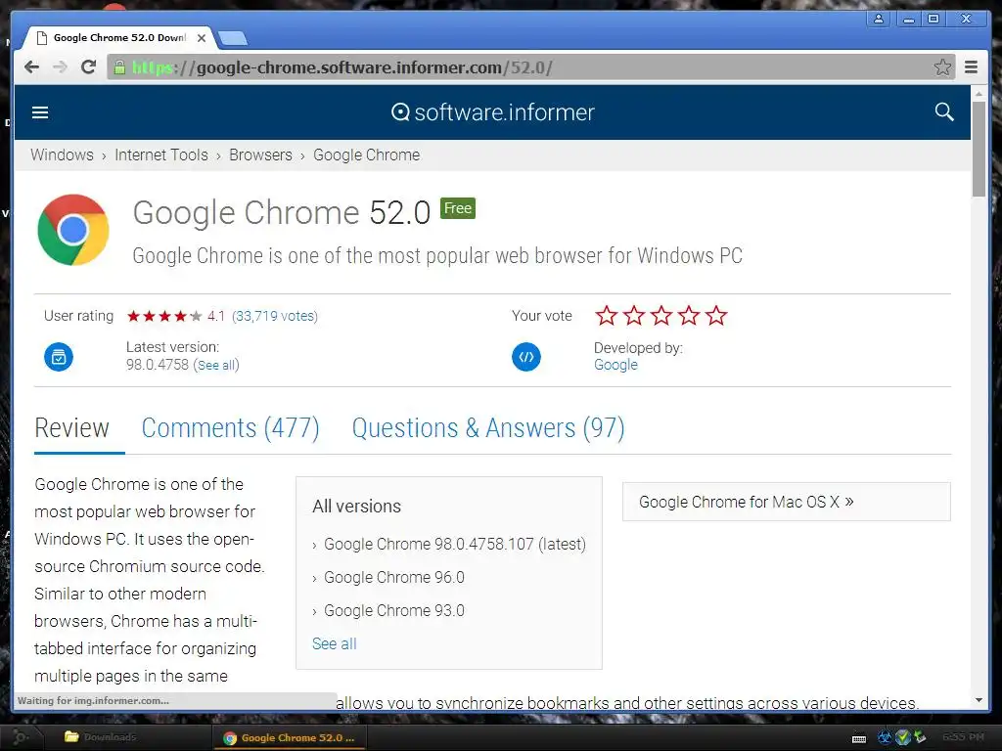Rate with the fourth vote star
Image resolution: width=1002 pixels, height=751 pixels.
[689, 316]
